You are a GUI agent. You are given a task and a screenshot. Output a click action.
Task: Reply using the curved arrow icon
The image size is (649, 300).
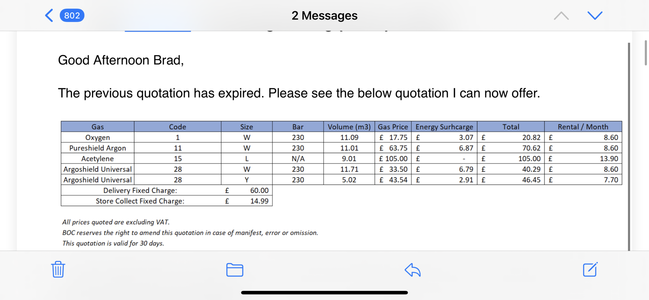pyautogui.click(x=412, y=270)
